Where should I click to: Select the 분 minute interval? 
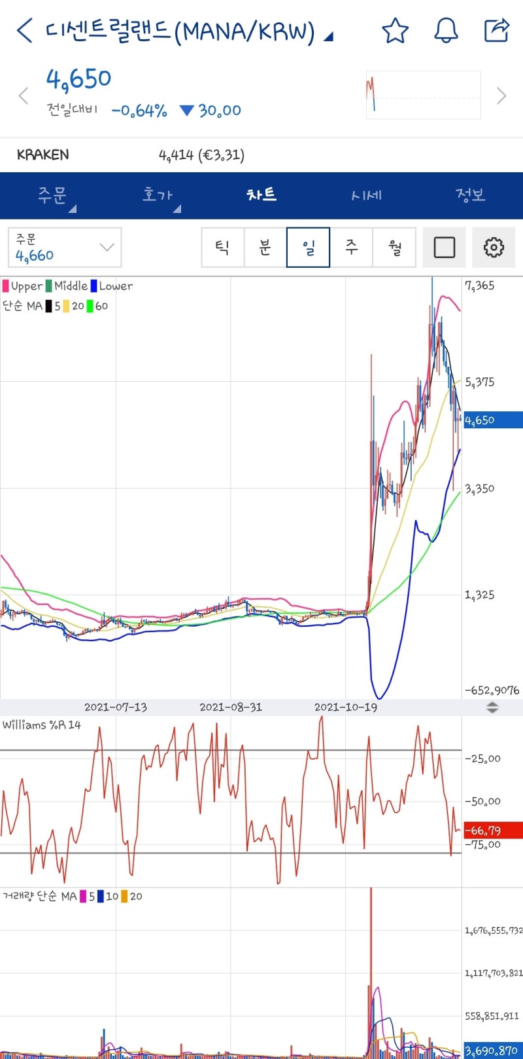coord(265,248)
